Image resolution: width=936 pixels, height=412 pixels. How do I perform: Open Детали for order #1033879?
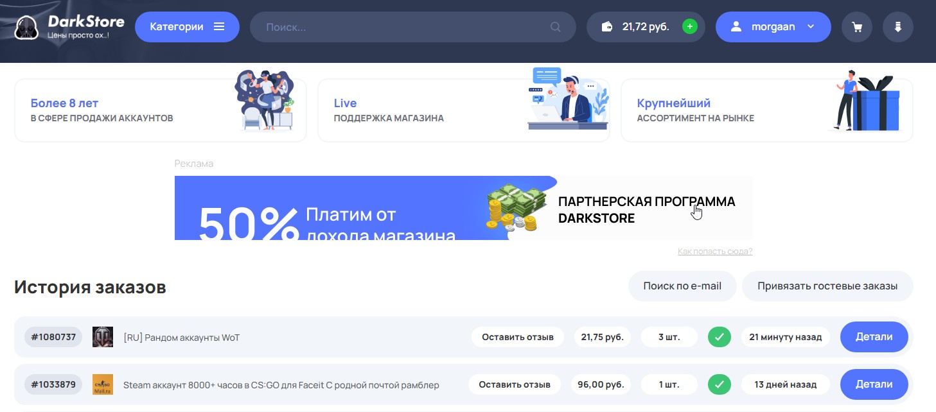(x=874, y=384)
